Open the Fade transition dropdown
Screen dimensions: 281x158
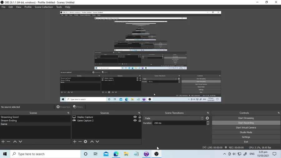tap(174, 118)
